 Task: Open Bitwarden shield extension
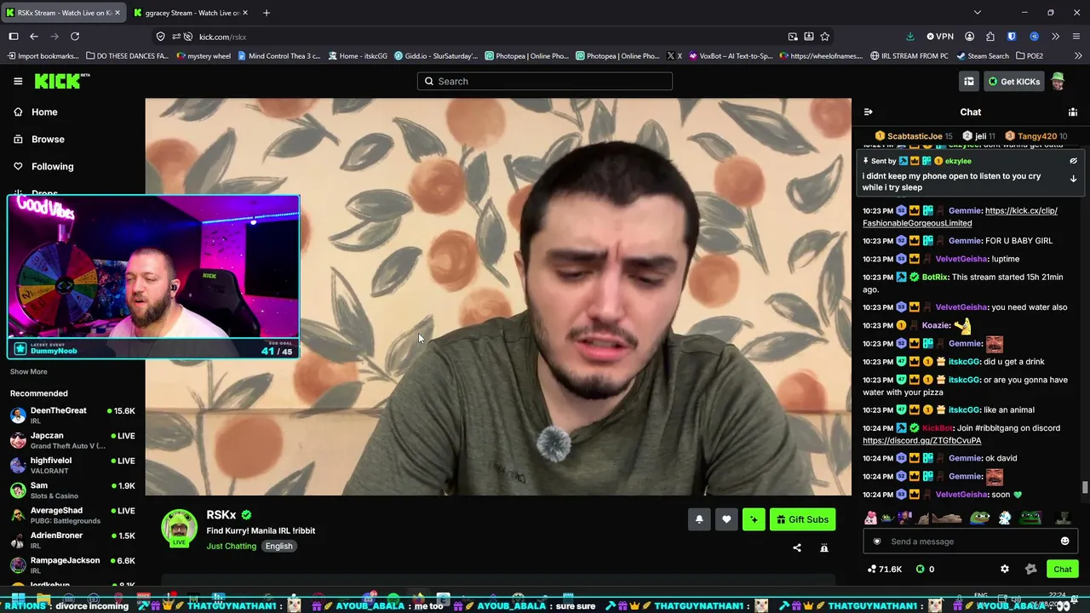(1012, 37)
